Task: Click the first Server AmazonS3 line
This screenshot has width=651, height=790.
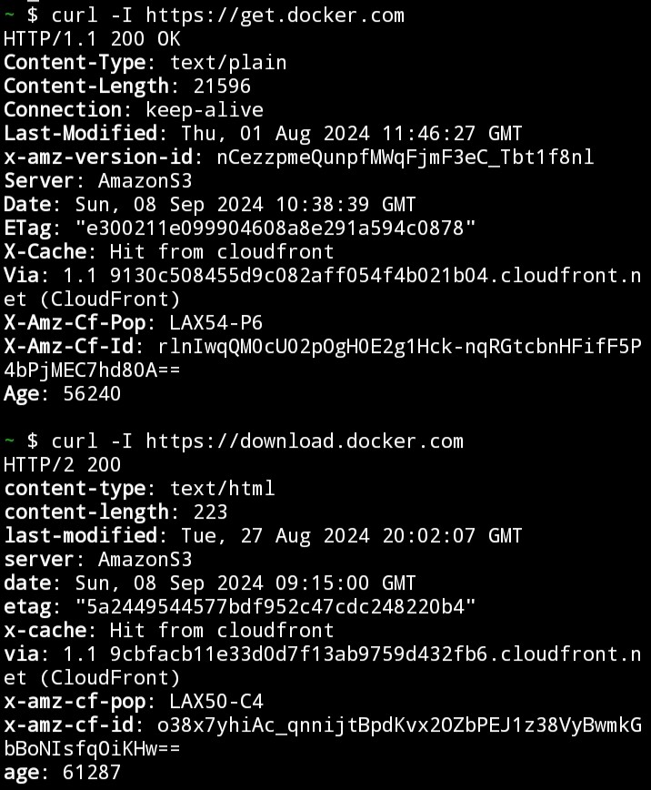Action: pos(98,181)
